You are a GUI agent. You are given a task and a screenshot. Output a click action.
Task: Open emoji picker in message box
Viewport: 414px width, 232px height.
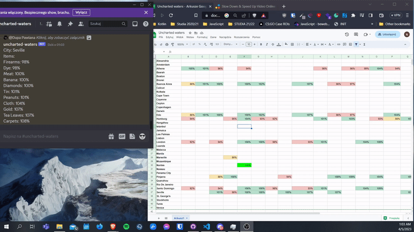[143, 137]
